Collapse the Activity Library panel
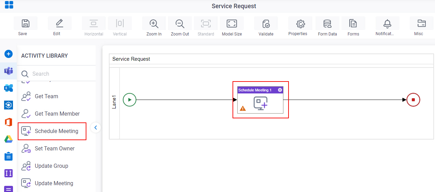This screenshot has height=192, width=435. [96, 128]
